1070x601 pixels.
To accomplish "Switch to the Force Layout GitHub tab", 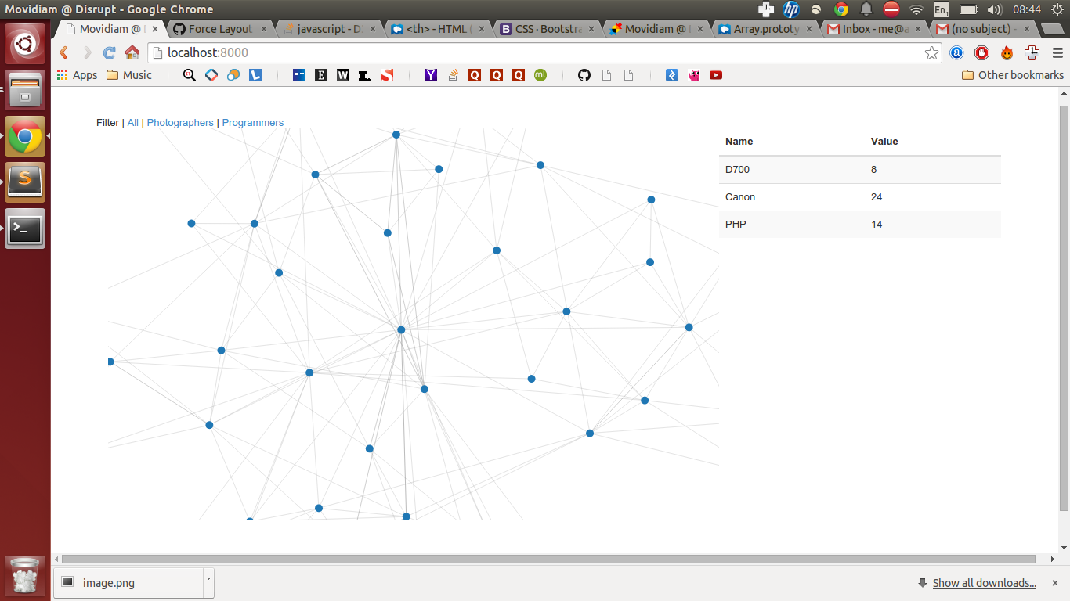I will [x=221, y=29].
